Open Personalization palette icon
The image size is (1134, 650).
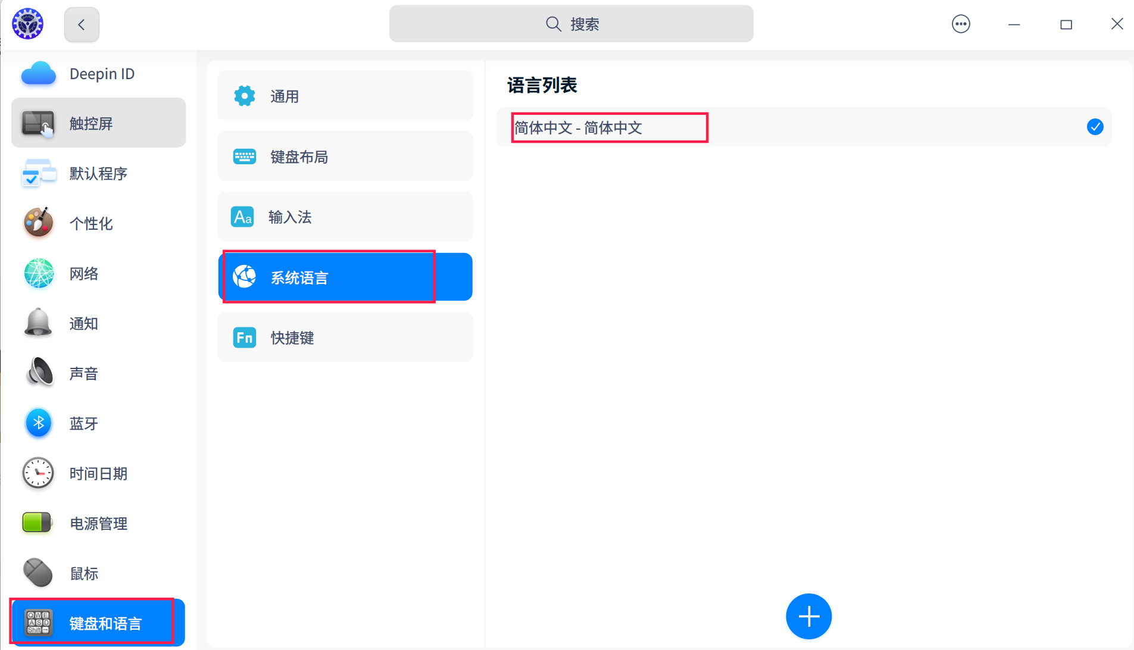click(39, 223)
